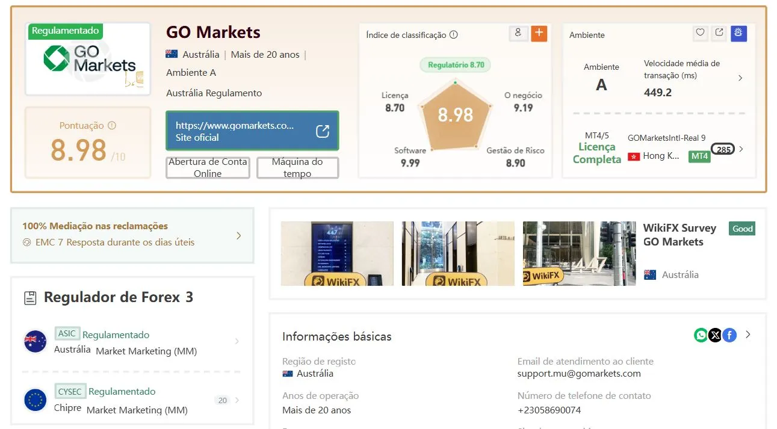This screenshot has height=429, width=777.
Task: Click the info icon beside Índice de classificação
Action: tap(454, 35)
